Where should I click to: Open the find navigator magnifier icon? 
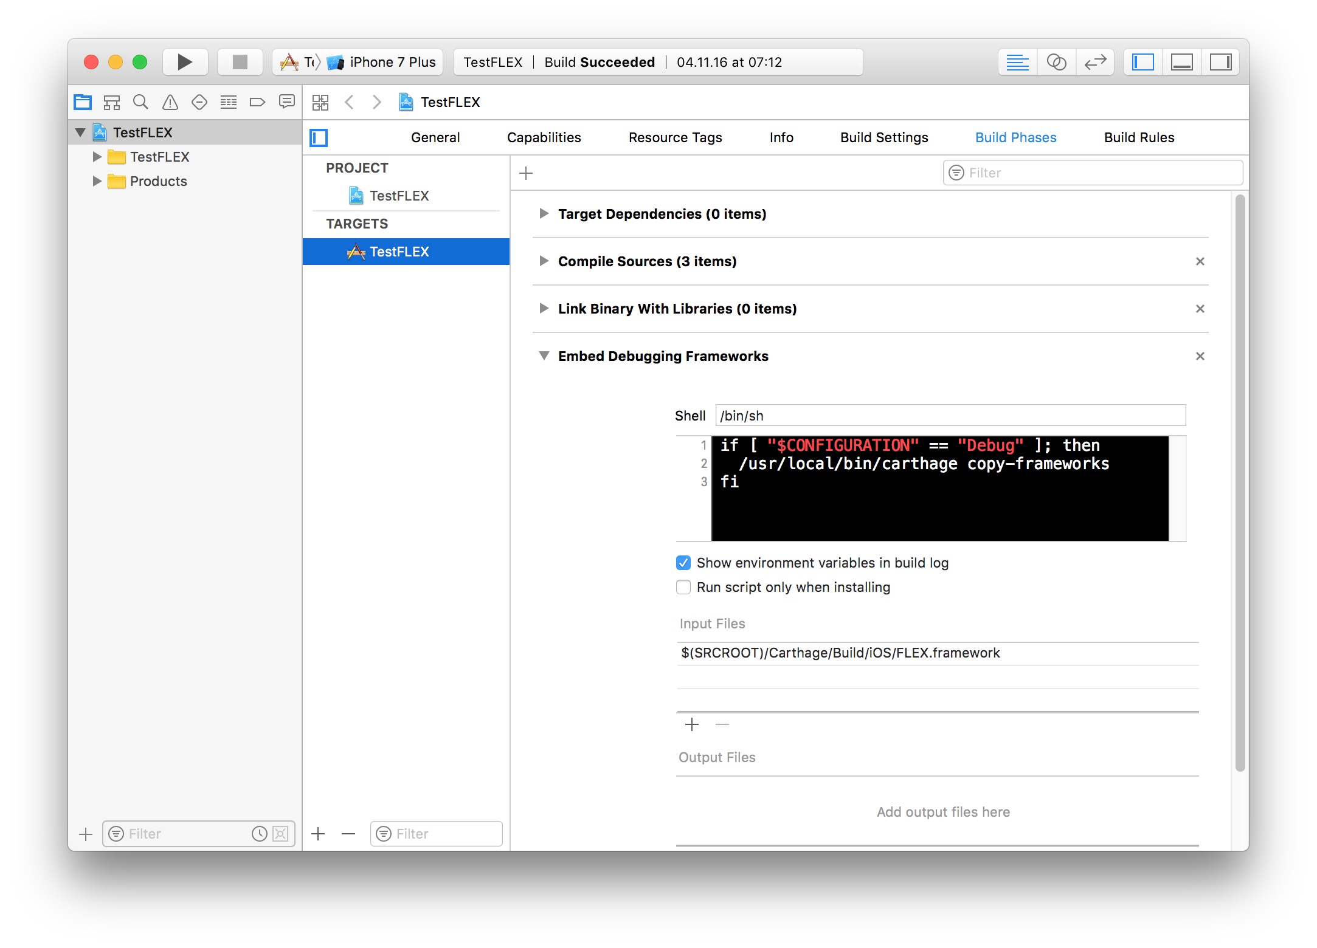[x=140, y=102]
